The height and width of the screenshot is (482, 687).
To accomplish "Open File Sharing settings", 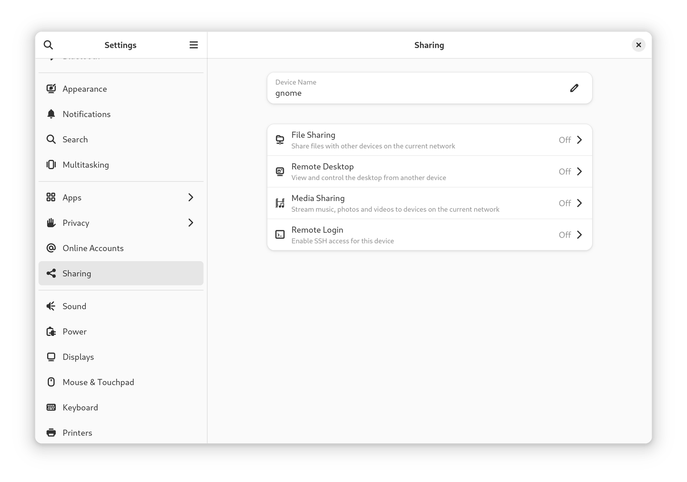I will tap(429, 140).
